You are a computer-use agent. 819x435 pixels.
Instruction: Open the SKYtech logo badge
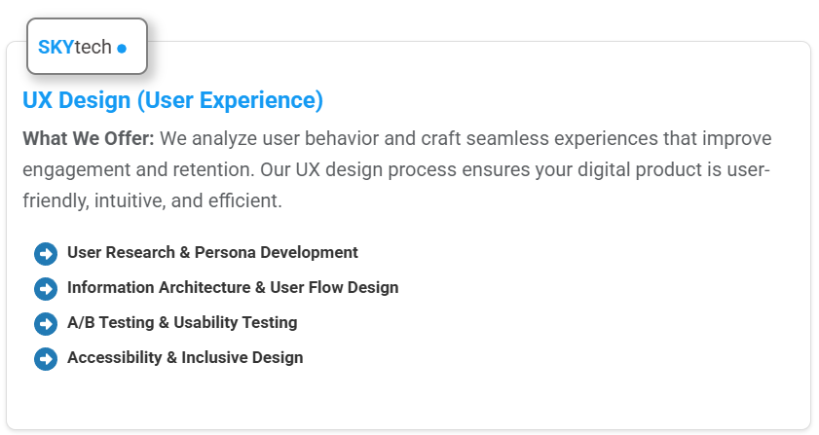88,47
